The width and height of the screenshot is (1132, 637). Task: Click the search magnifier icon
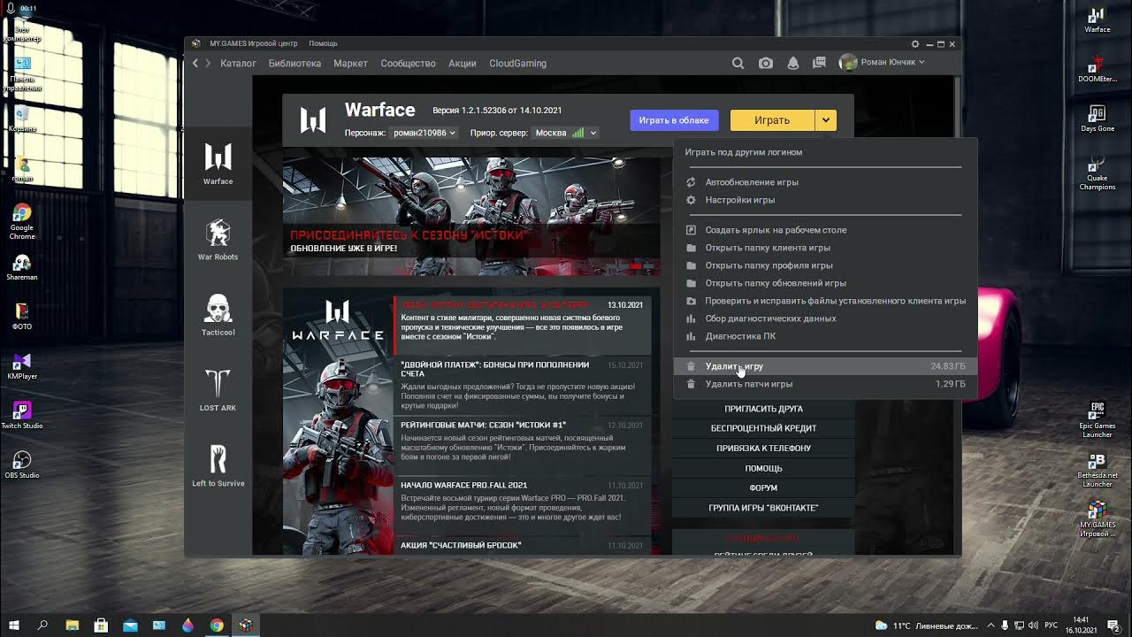coord(738,63)
